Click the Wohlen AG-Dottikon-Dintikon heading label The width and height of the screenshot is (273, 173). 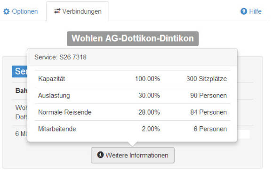click(x=133, y=39)
